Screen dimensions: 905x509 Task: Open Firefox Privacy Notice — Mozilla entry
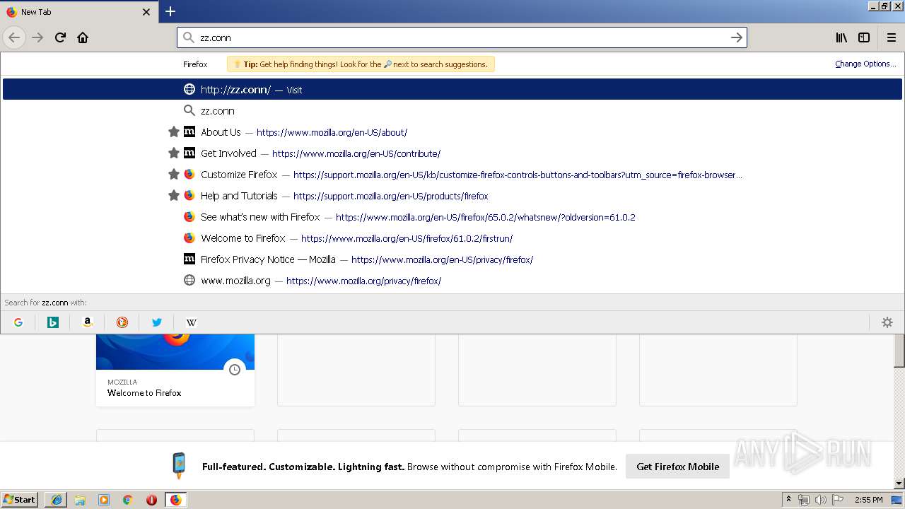[452, 259]
